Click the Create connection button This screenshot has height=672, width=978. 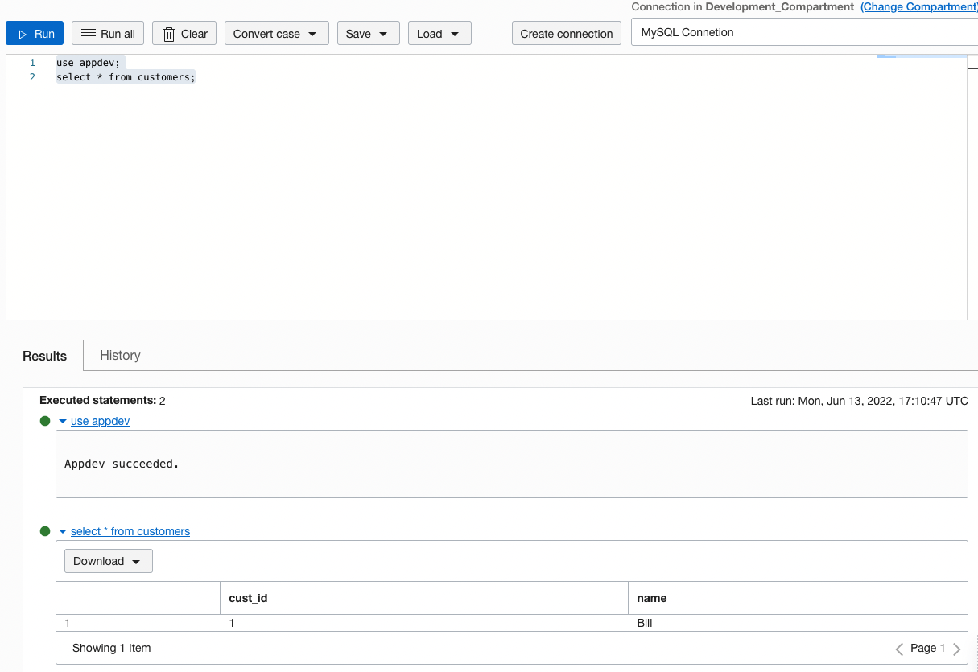566,33
